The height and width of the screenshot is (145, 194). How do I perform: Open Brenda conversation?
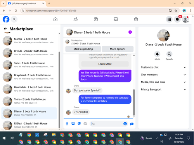pos(29,53)
